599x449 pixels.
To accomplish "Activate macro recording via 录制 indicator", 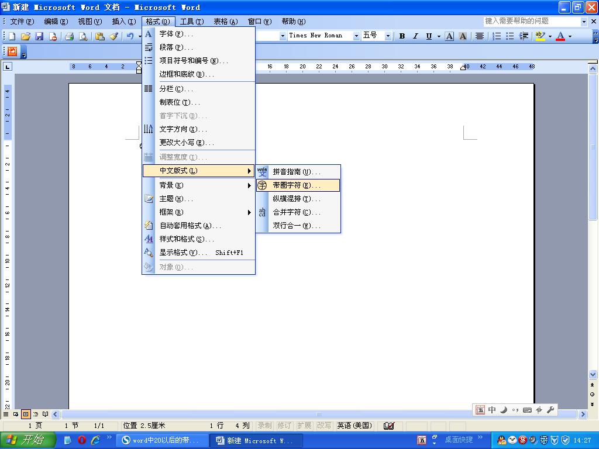I will [x=264, y=426].
